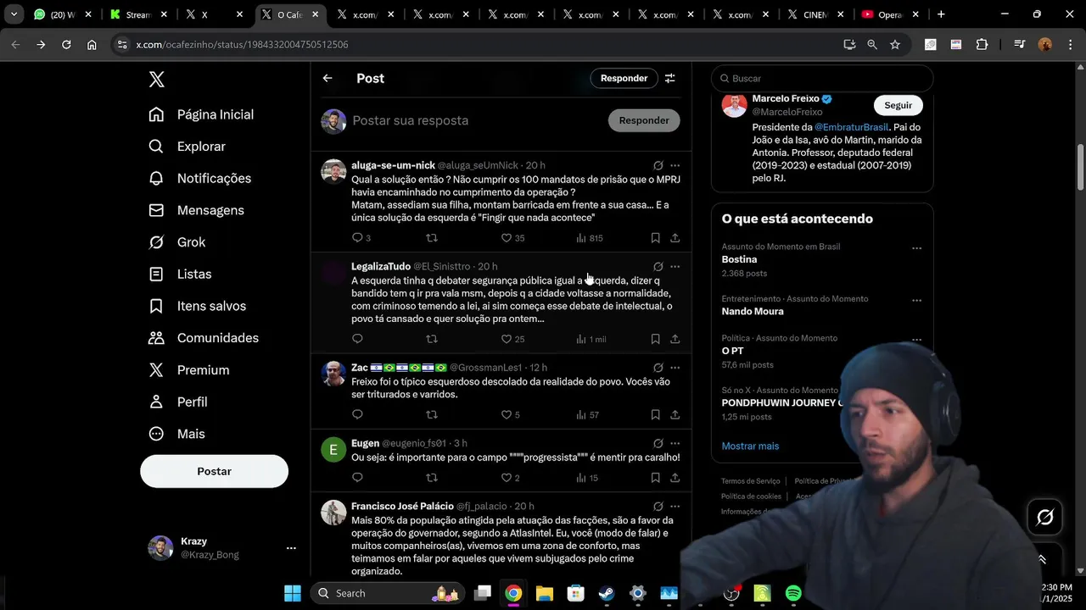
Task: Open Krazy account options menu
Action: [x=291, y=548]
